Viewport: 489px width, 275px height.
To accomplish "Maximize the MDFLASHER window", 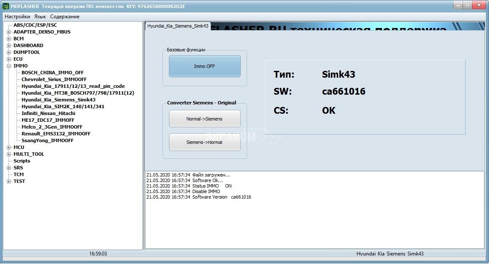I will click(x=467, y=5).
